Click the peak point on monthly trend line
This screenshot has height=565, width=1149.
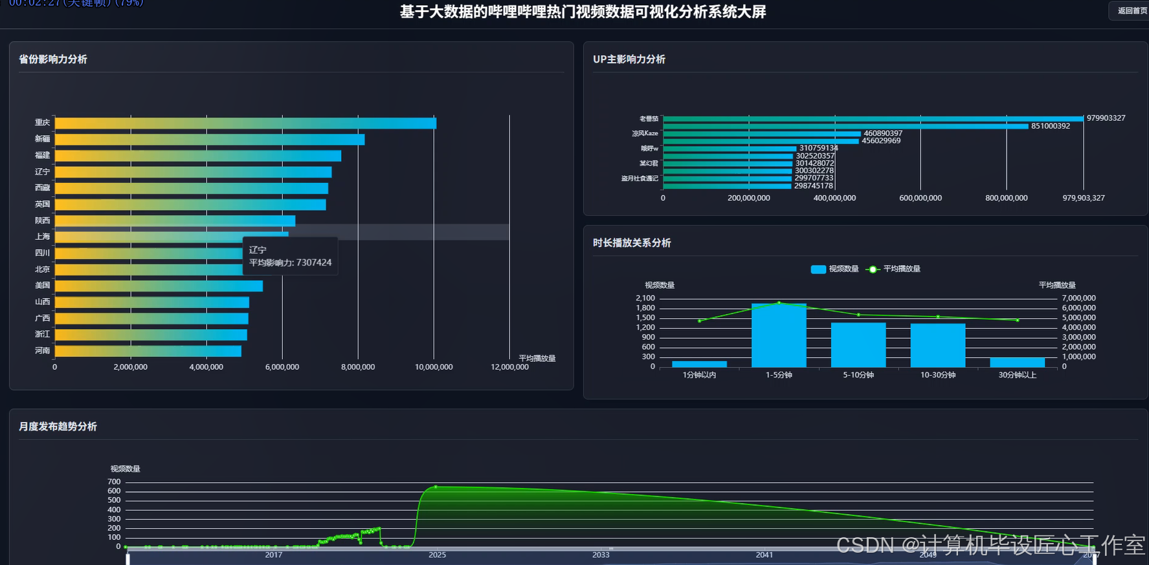(x=436, y=487)
